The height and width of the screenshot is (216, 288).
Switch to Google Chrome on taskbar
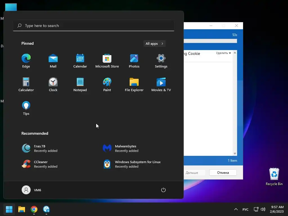coord(34,209)
